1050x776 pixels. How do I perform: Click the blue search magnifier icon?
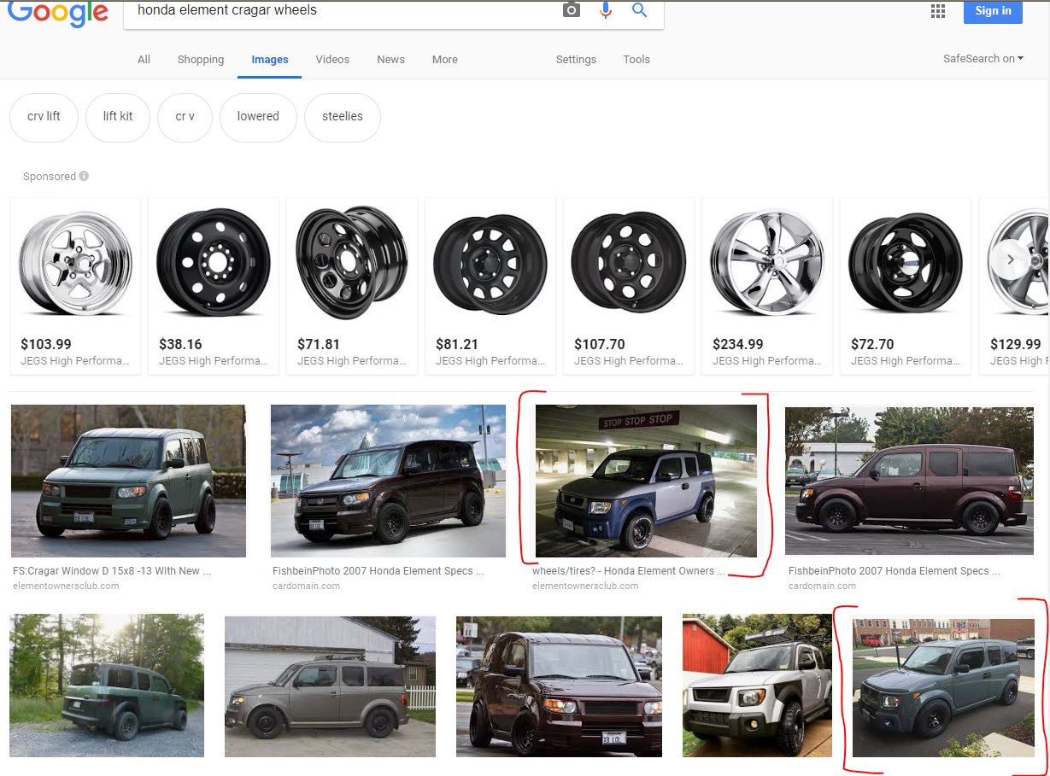point(639,10)
